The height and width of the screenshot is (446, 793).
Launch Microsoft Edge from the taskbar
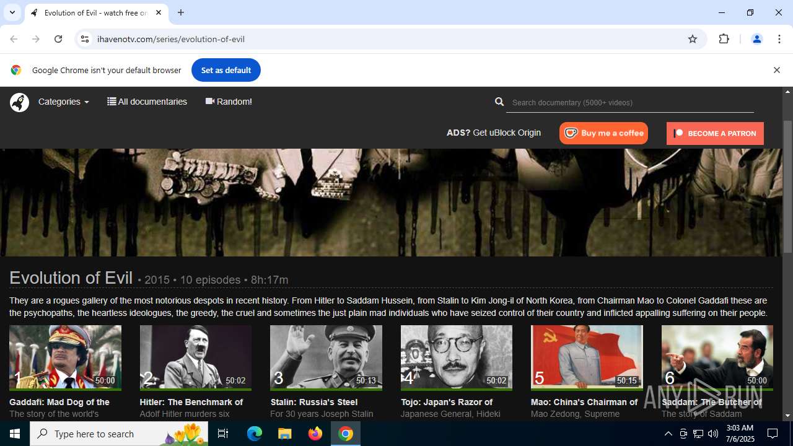coord(255,434)
